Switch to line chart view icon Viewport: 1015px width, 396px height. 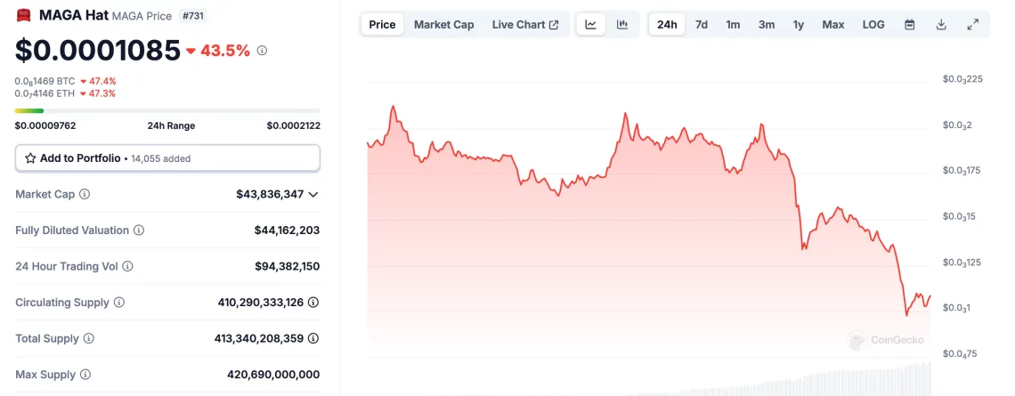pos(591,25)
